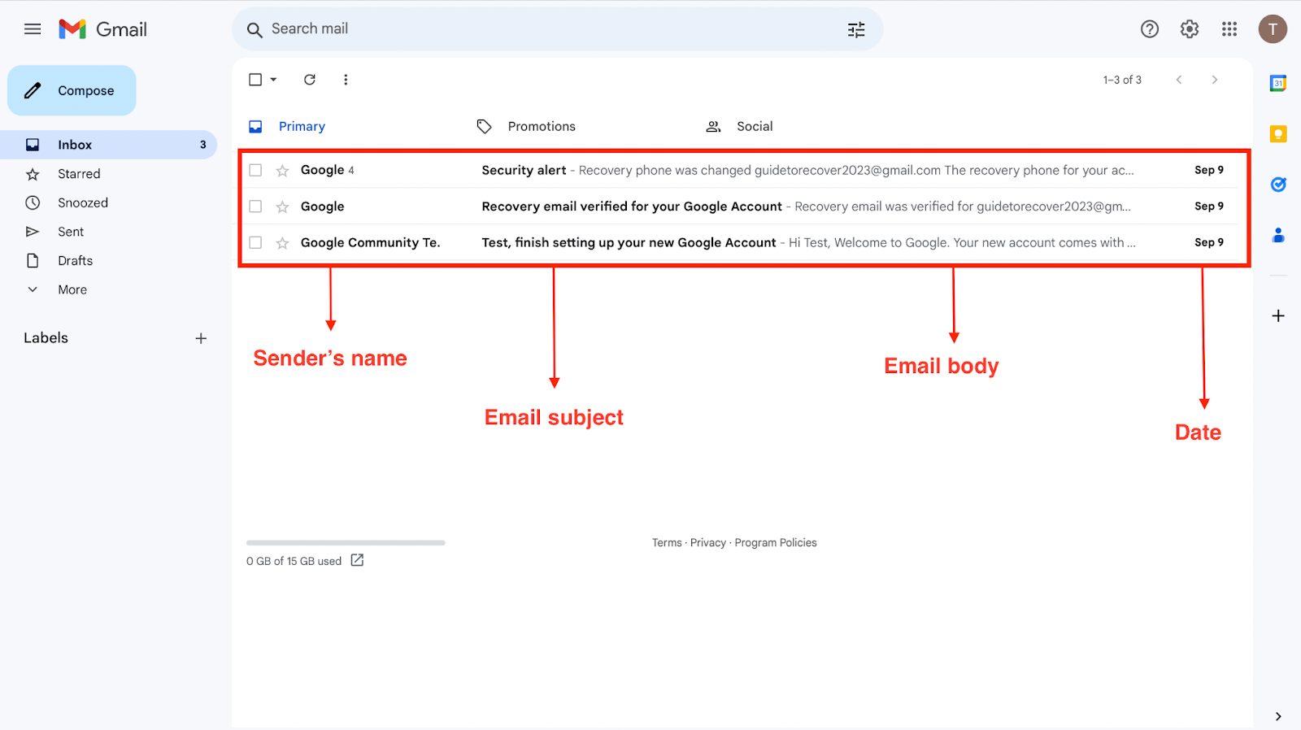Open Google apps grid launcher
This screenshot has height=730, width=1301.
pos(1229,29)
